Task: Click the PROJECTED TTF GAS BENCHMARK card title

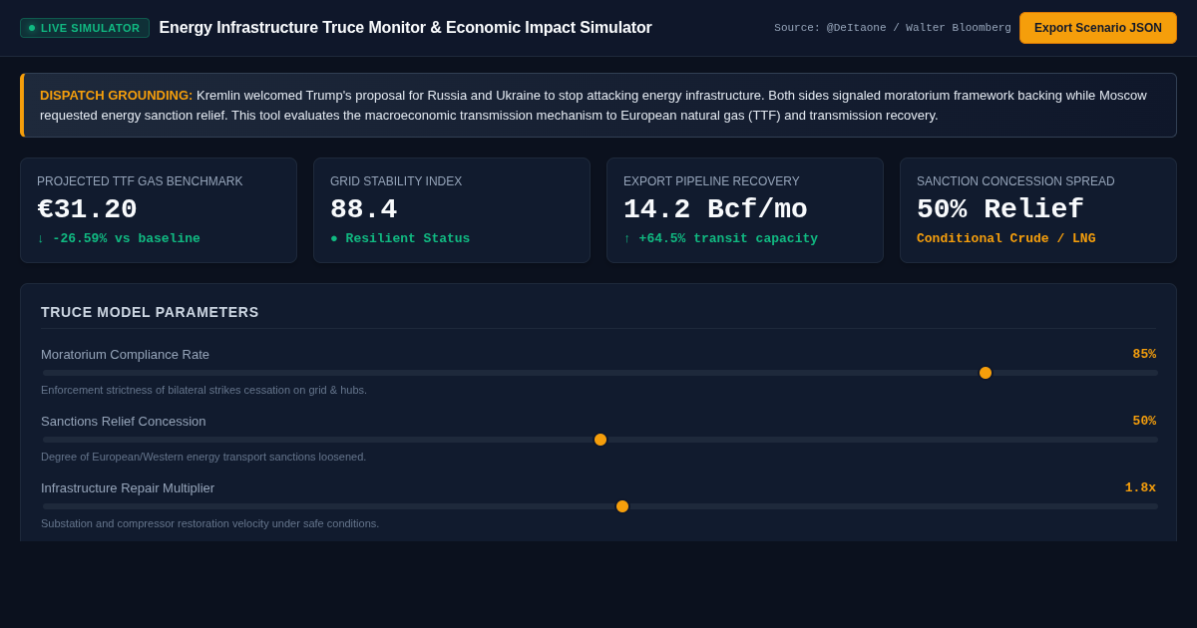Action: 140,181
